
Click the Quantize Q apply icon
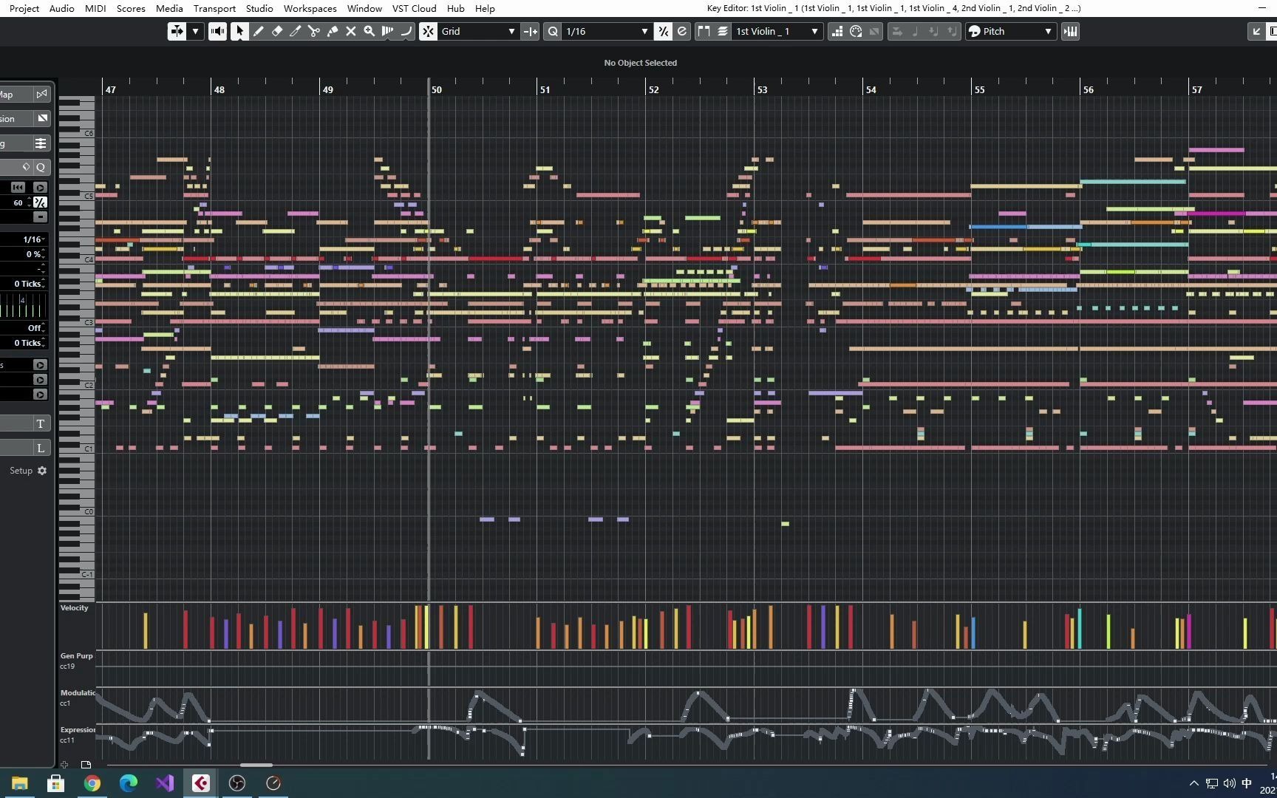553,31
